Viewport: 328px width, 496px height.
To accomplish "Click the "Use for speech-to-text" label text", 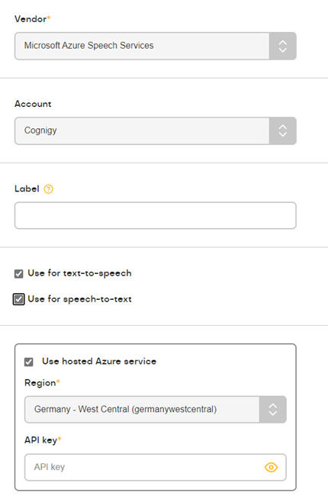I will pyautogui.click(x=79, y=299).
